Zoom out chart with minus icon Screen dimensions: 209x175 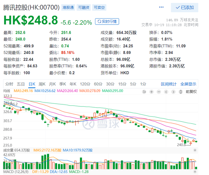click(x=159, y=92)
